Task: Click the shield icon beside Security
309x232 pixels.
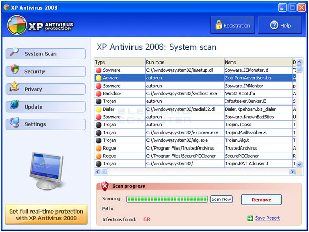Action: click(x=15, y=69)
